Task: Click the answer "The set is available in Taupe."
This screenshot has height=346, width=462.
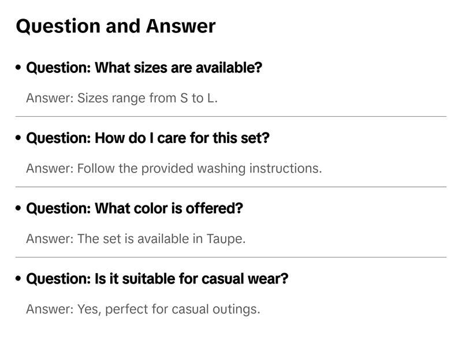Action: pos(136,238)
